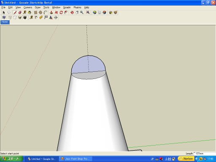Pick the Line pencil tool
The height and width of the screenshot is (162, 216).
pyautogui.click(x=15, y=13)
